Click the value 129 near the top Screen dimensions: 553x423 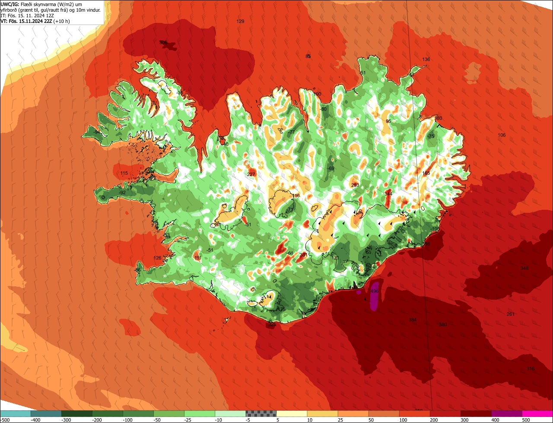241,21
